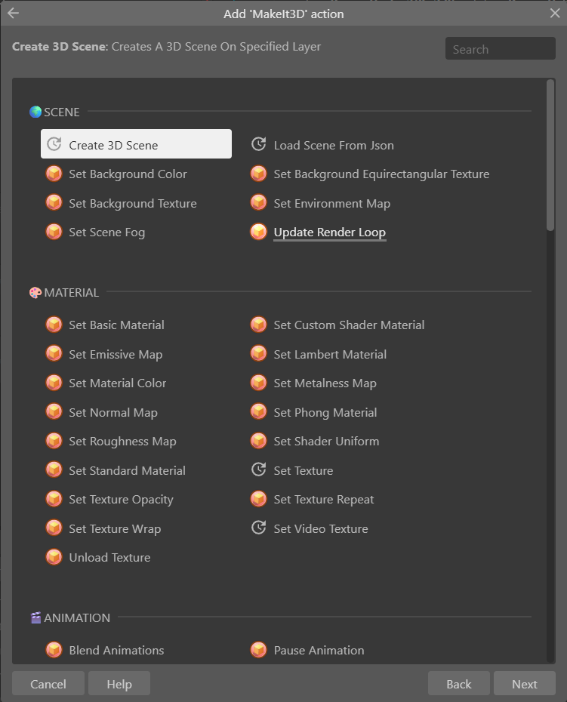Select the Set Normal Map label
Image resolution: width=567 pixels, height=702 pixels.
(x=112, y=413)
